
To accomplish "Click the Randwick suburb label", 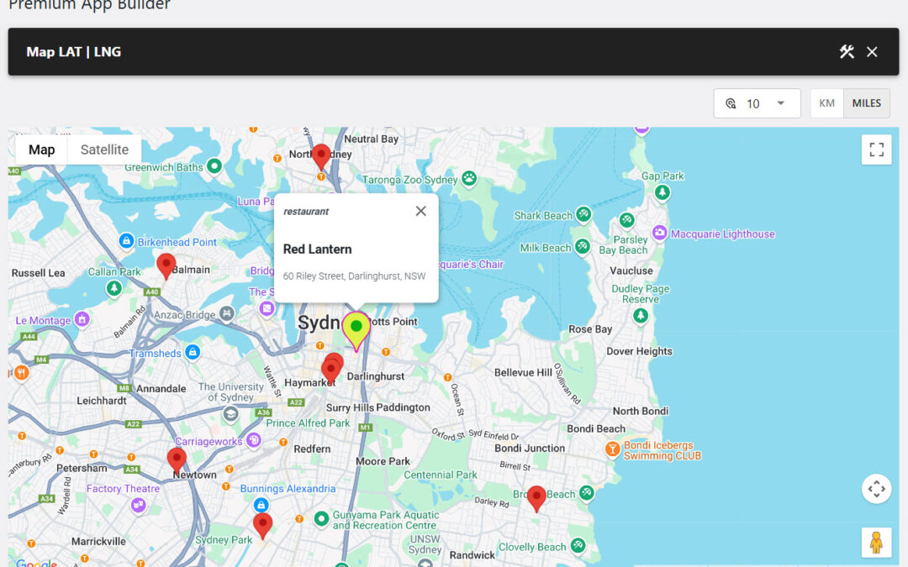I will coord(472,555).
